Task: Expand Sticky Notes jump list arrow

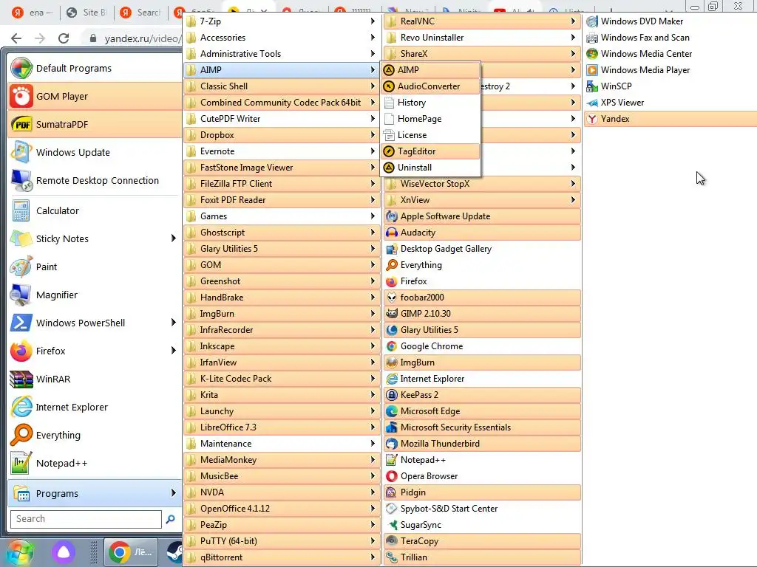Action: [x=173, y=238]
